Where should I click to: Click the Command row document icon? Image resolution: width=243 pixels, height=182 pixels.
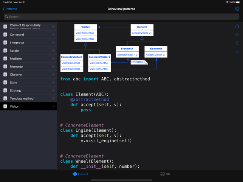pyautogui.click(x=5, y=34)
